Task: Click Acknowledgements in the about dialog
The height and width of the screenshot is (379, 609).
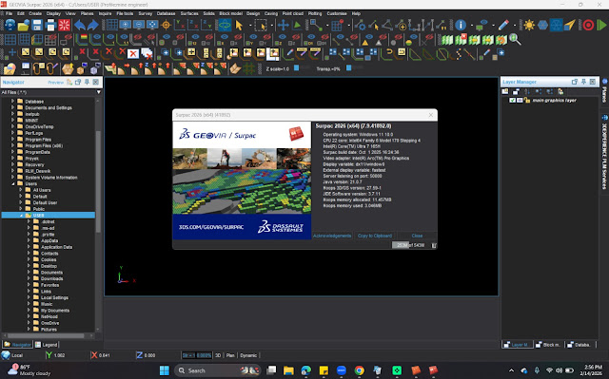Action: tap(332, 236)
